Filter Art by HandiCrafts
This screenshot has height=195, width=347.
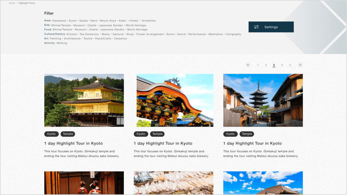pos(103,38)
